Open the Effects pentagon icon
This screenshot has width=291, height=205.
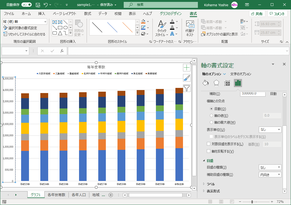coord(216,83)
